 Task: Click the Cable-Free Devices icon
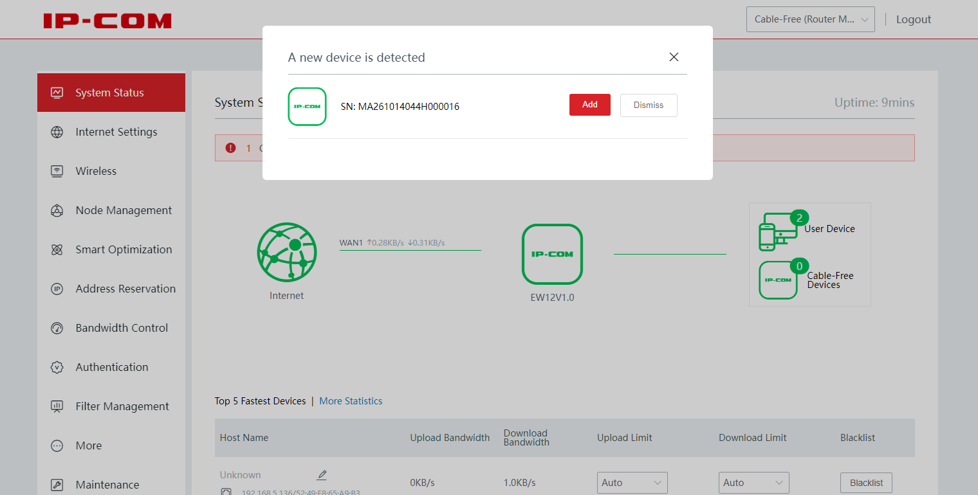(x=778, y=280)
